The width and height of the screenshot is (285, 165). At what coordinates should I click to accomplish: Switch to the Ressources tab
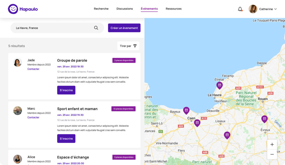coord(173,9)
